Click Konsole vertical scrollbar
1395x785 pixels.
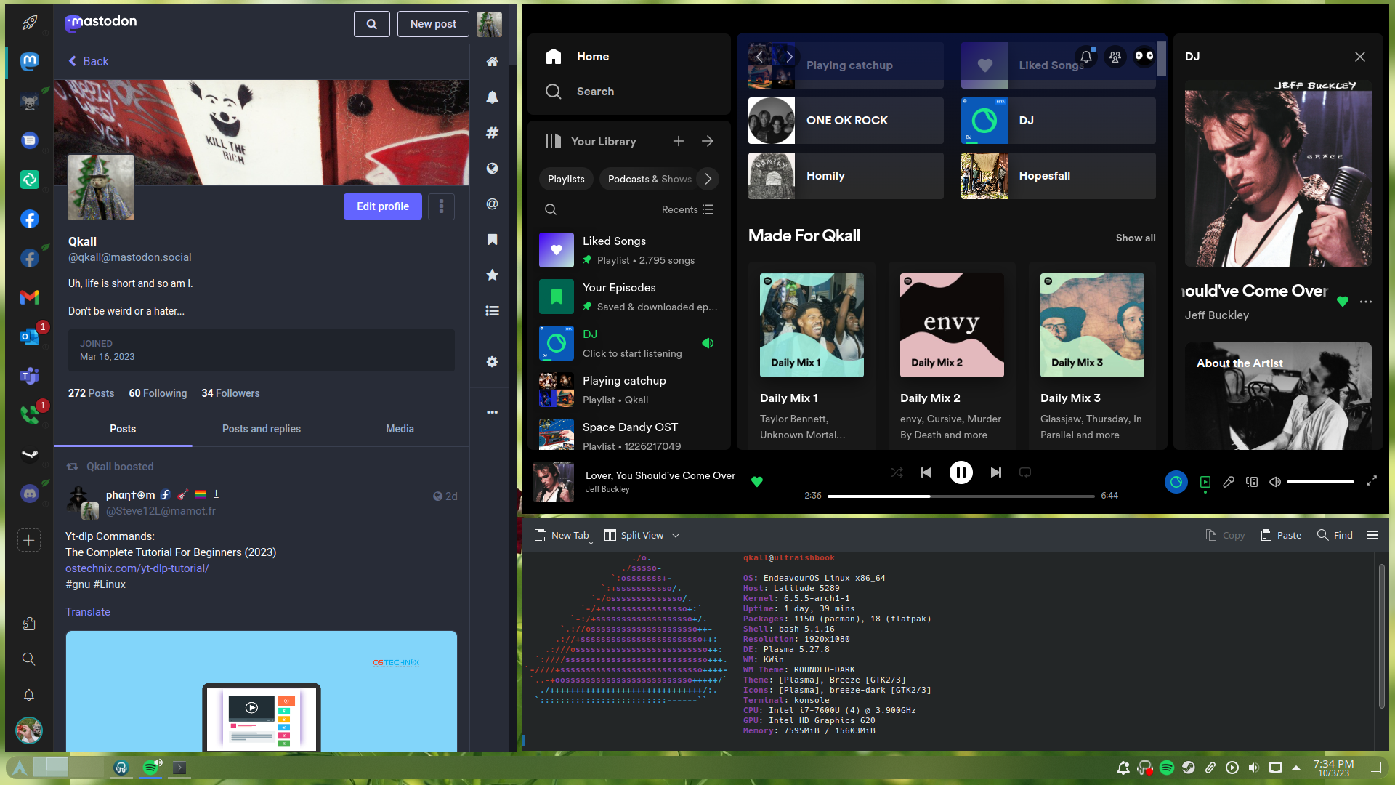[x=1381, y=635]
